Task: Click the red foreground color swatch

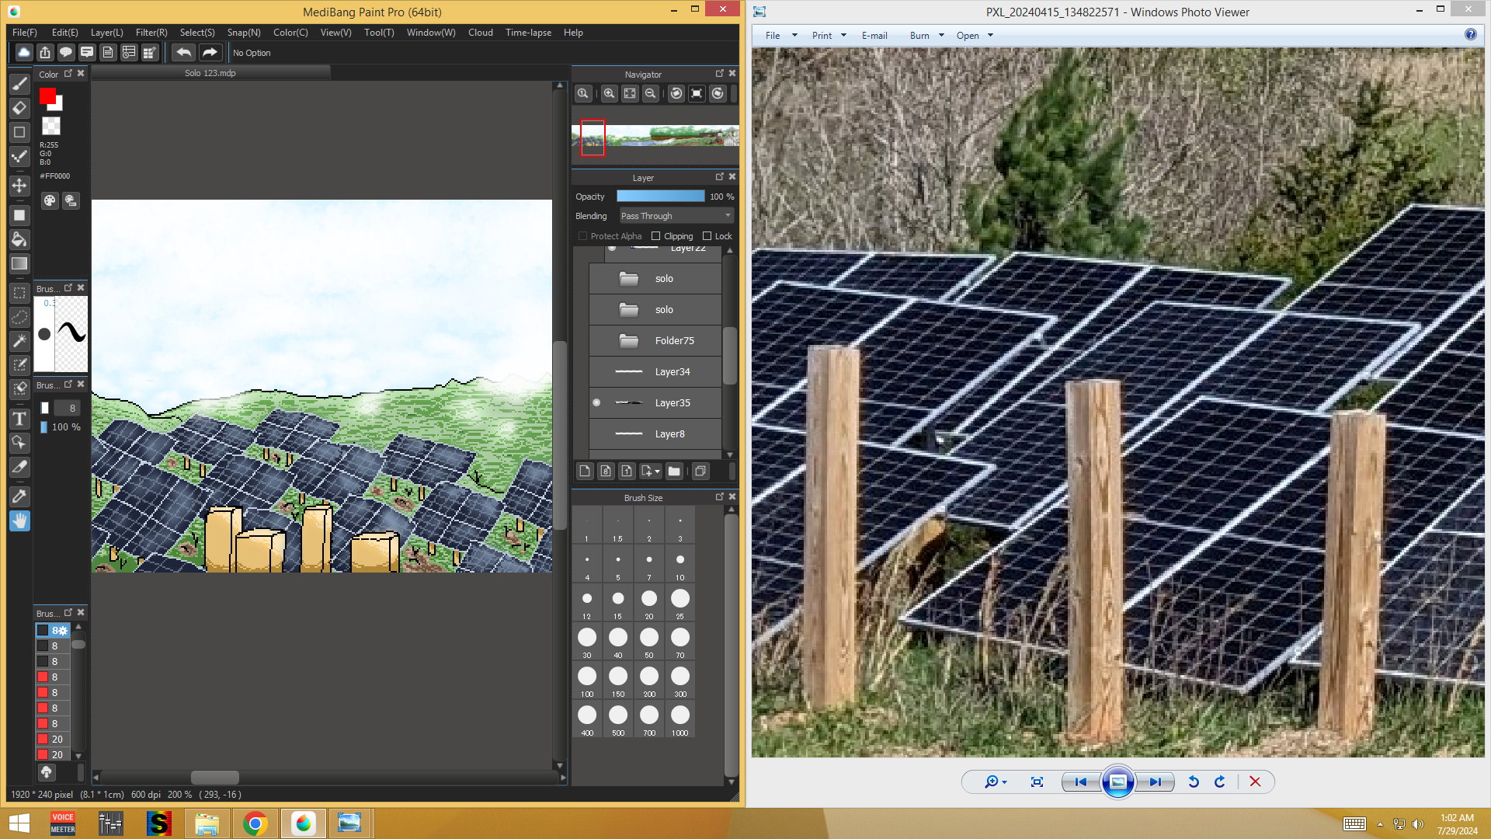Action: tap(47, 96)
